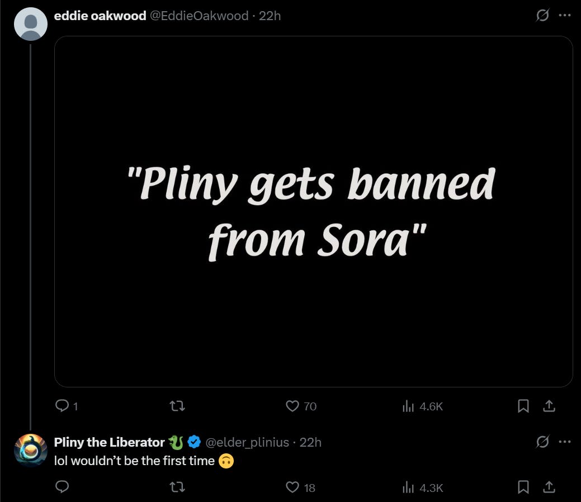
Task: Open the "Pliny gets banned from Sora" image
Action: pyautogui.click(x=313, y=211)
